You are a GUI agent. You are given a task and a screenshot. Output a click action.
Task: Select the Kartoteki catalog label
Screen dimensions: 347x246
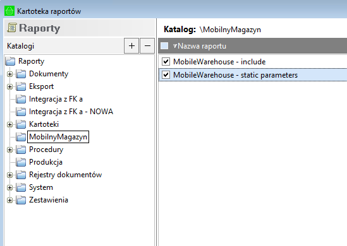pyautogui.click(x=44, y=124)
